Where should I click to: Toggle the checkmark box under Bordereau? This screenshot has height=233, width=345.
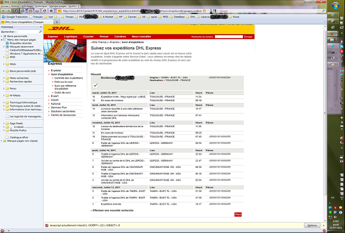coord(95,85)
